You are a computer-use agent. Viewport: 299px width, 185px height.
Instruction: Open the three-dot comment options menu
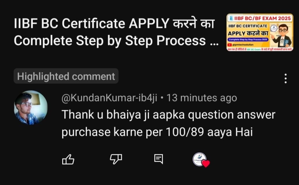(x=286, y=78)
